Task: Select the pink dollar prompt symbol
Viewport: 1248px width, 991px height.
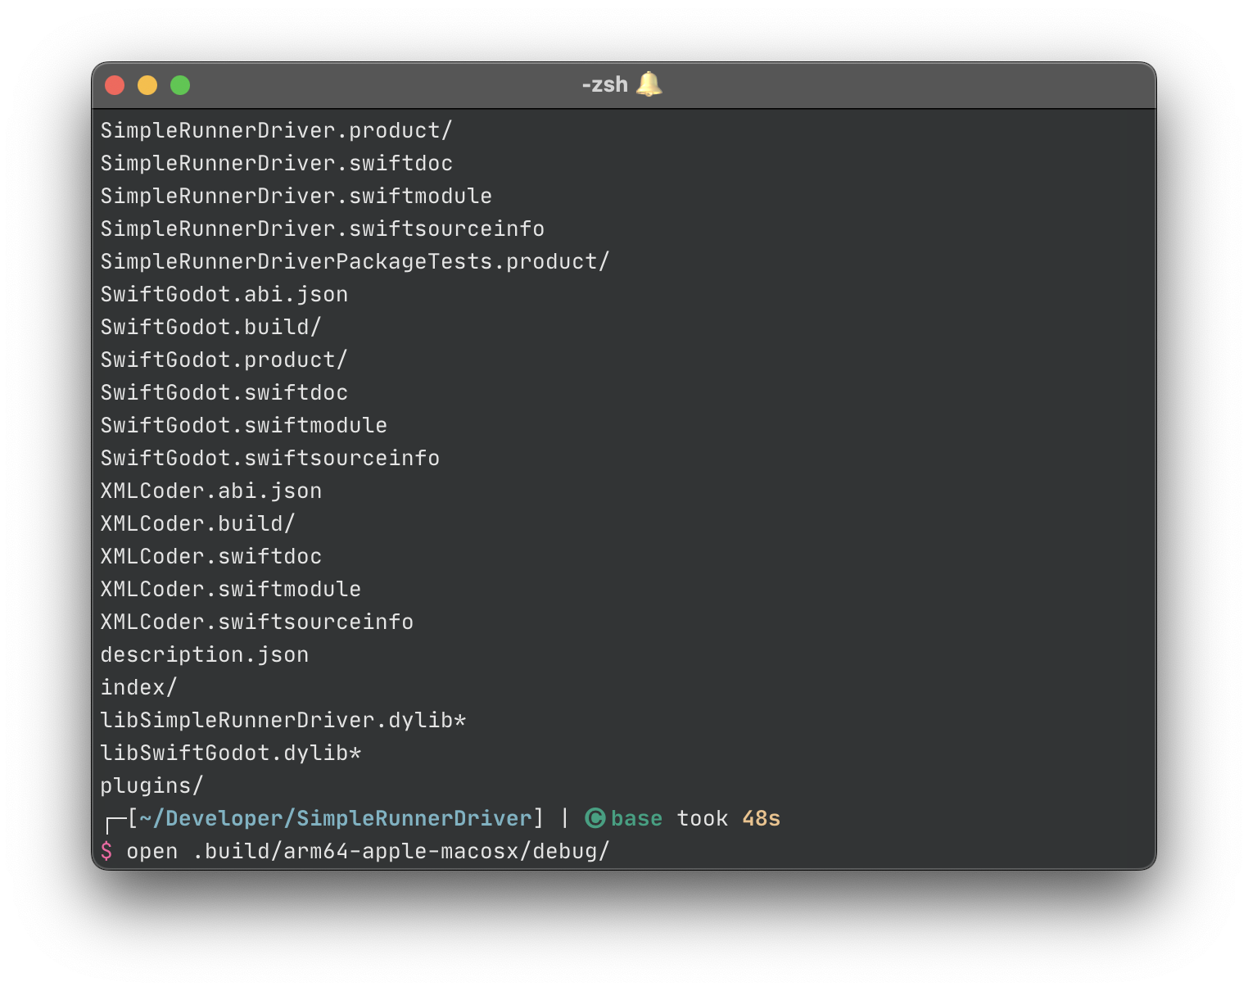Action: (x=107, y=851)
